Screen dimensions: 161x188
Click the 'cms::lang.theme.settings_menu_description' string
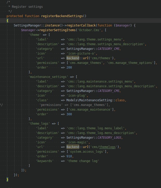pos(105,44)
